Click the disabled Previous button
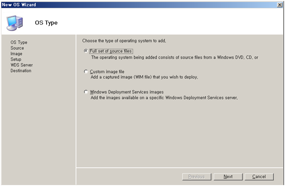Viewport: 285px width, 186px height. [x=197, y=177]
